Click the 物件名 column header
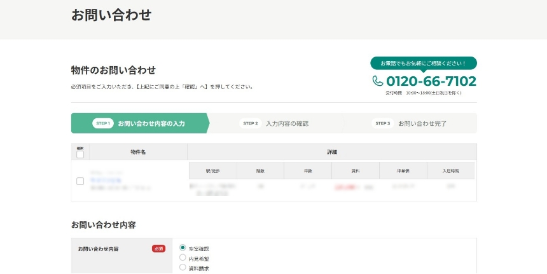The width and height of the screenshot is (547, 274). coord(138,152)
